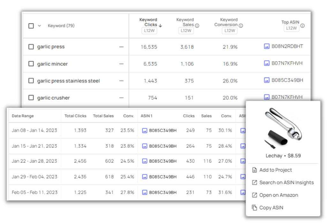
Task: Open more options for garlic press stainless steel
Action: coord(121,81)
